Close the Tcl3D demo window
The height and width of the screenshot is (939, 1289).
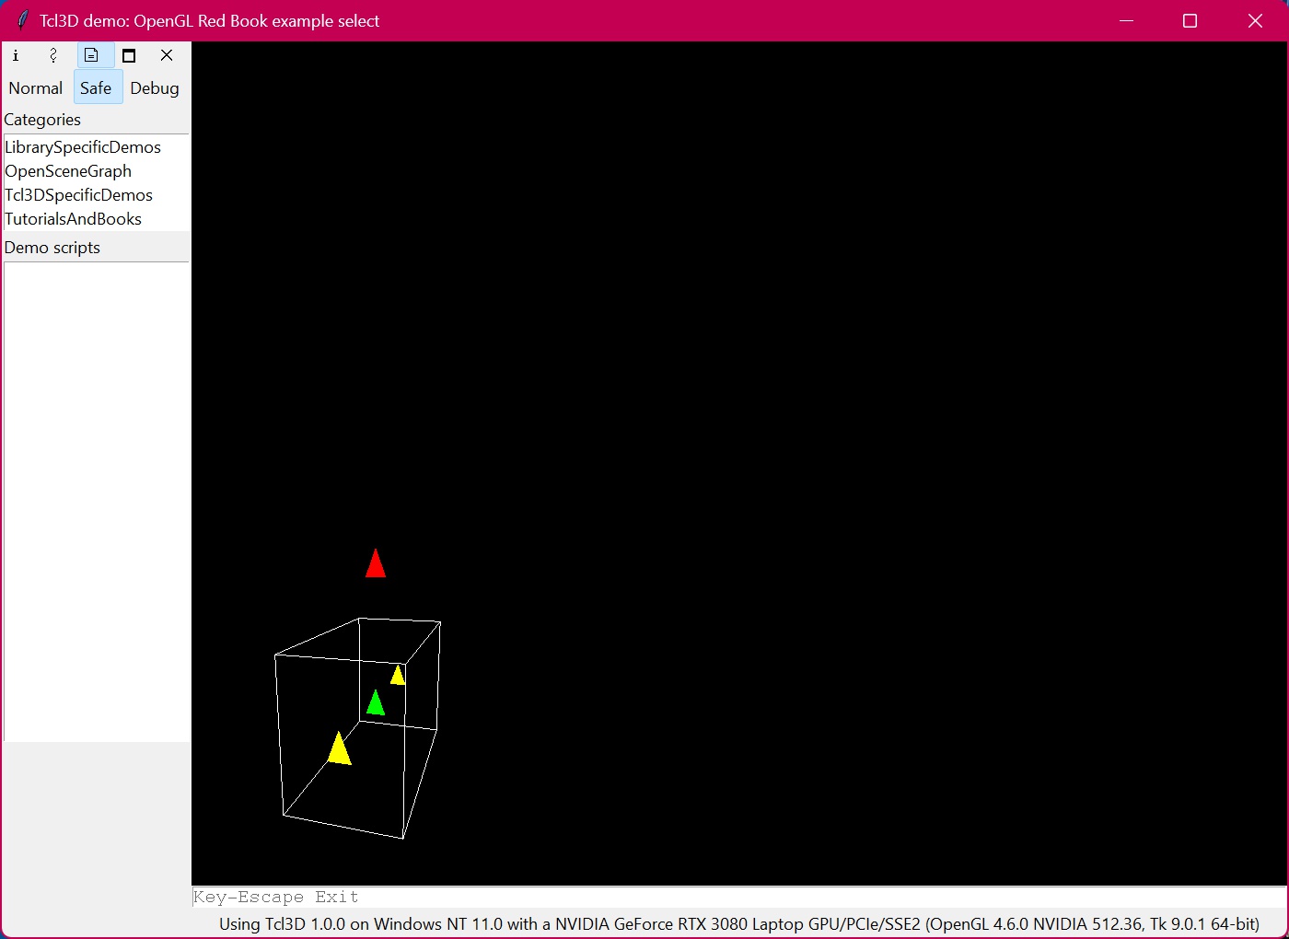tap(1255, 20)
